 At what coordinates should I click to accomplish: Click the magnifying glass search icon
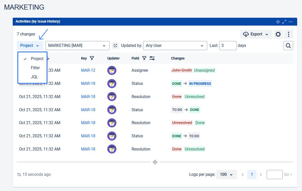click(288, 46)
